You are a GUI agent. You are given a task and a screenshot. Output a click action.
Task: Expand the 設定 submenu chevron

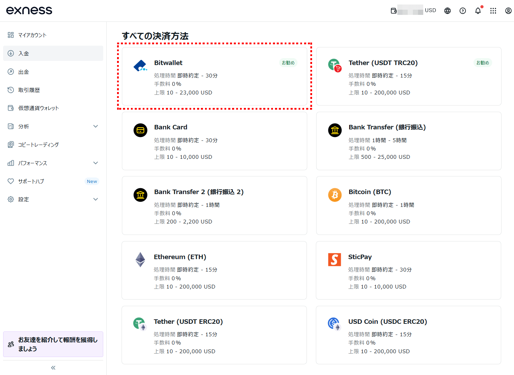pyautogui.click(x=96, y=199)
